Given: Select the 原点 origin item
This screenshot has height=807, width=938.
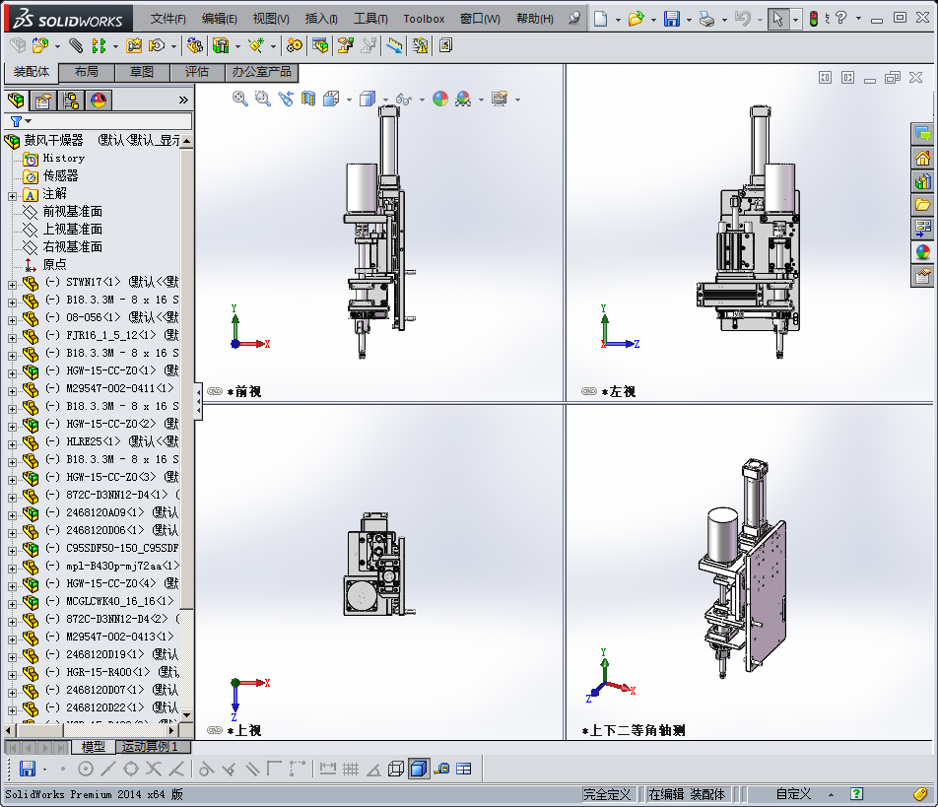Looking at the screenshot, I should click(54, 264).
